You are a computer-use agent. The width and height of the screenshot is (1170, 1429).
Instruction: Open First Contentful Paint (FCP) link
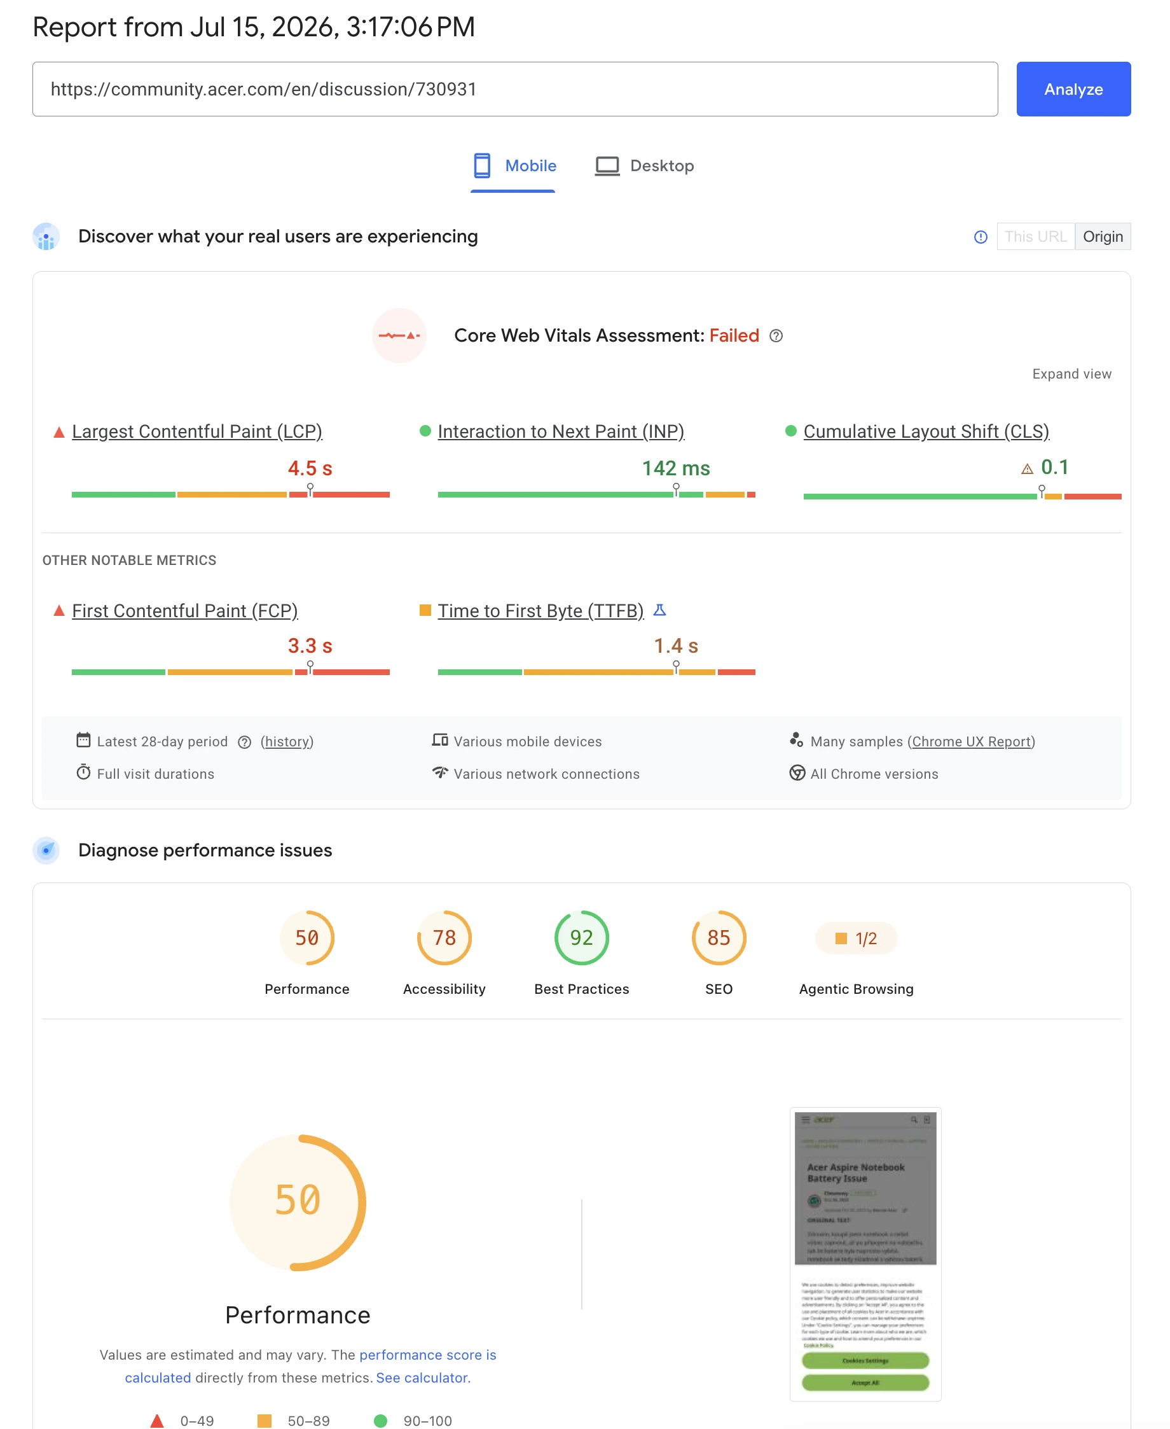[x=184, y=611]
